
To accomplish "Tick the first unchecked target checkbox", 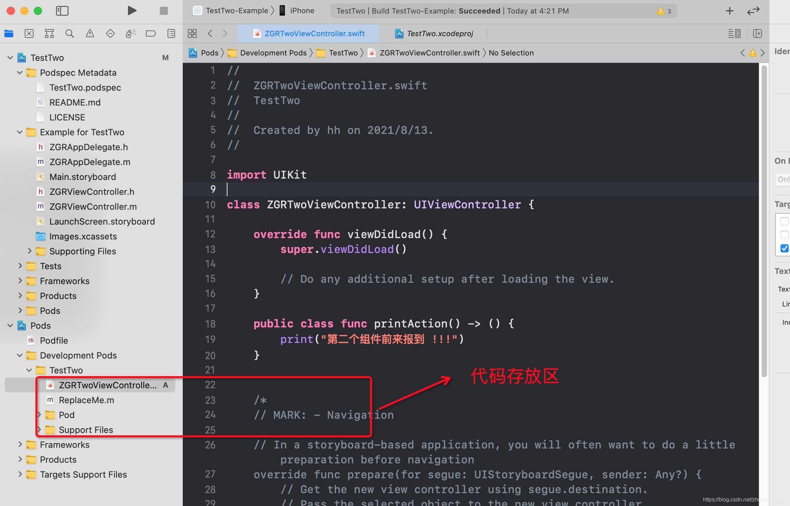I will (784, 221).
